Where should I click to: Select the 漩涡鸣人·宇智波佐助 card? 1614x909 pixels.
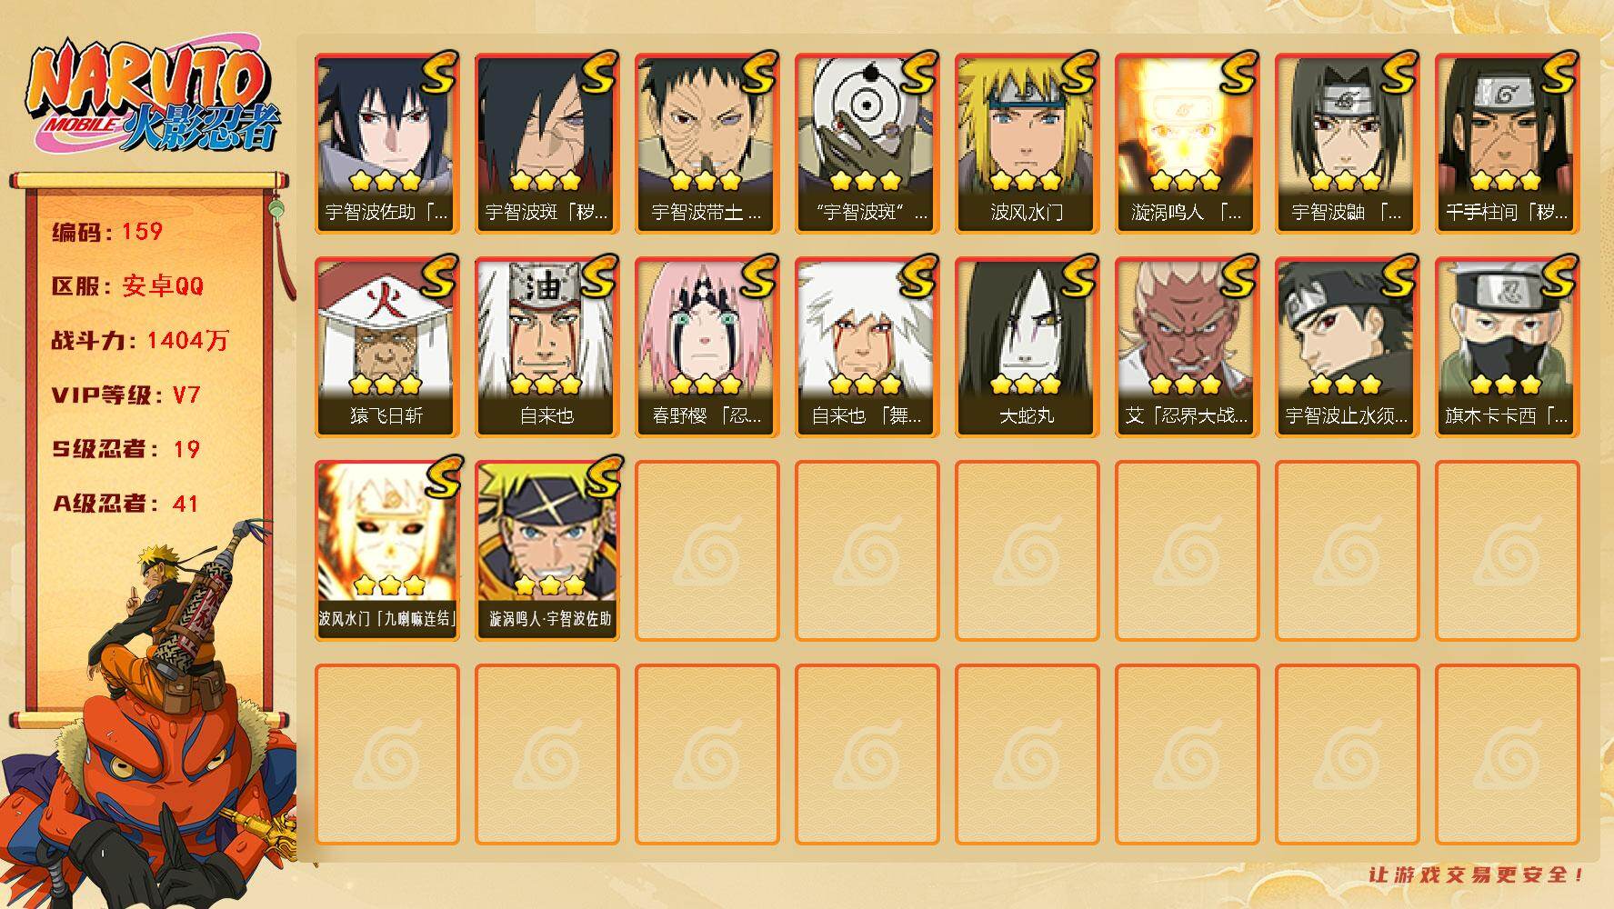point(546,551)
